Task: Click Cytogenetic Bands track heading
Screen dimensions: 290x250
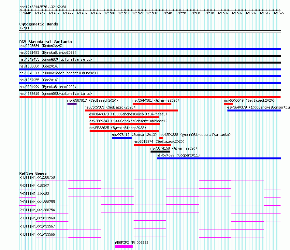Action: (39, 24)
